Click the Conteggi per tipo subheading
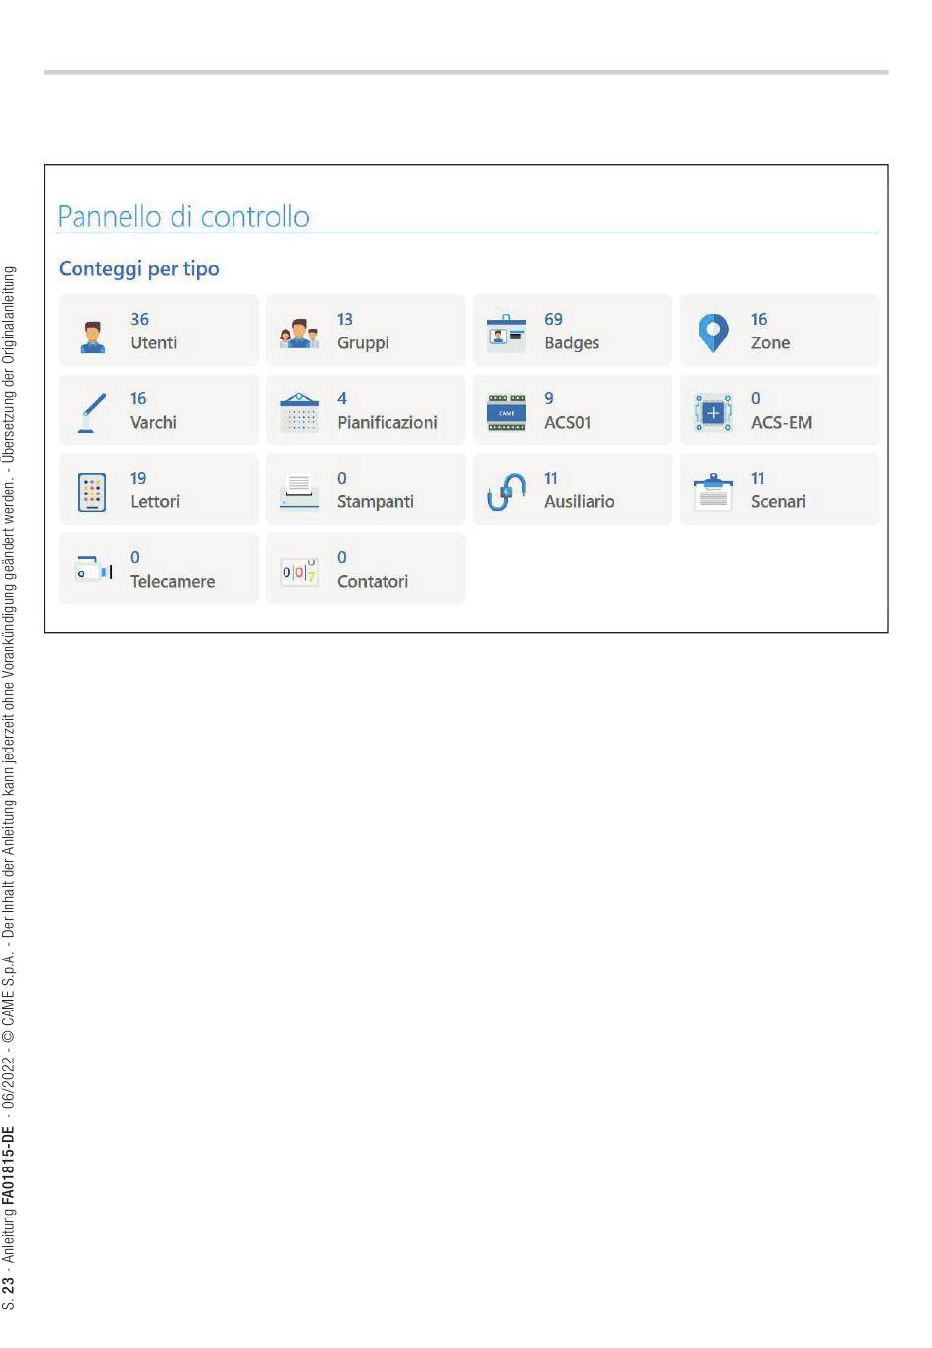 click(x=139, y=269)
